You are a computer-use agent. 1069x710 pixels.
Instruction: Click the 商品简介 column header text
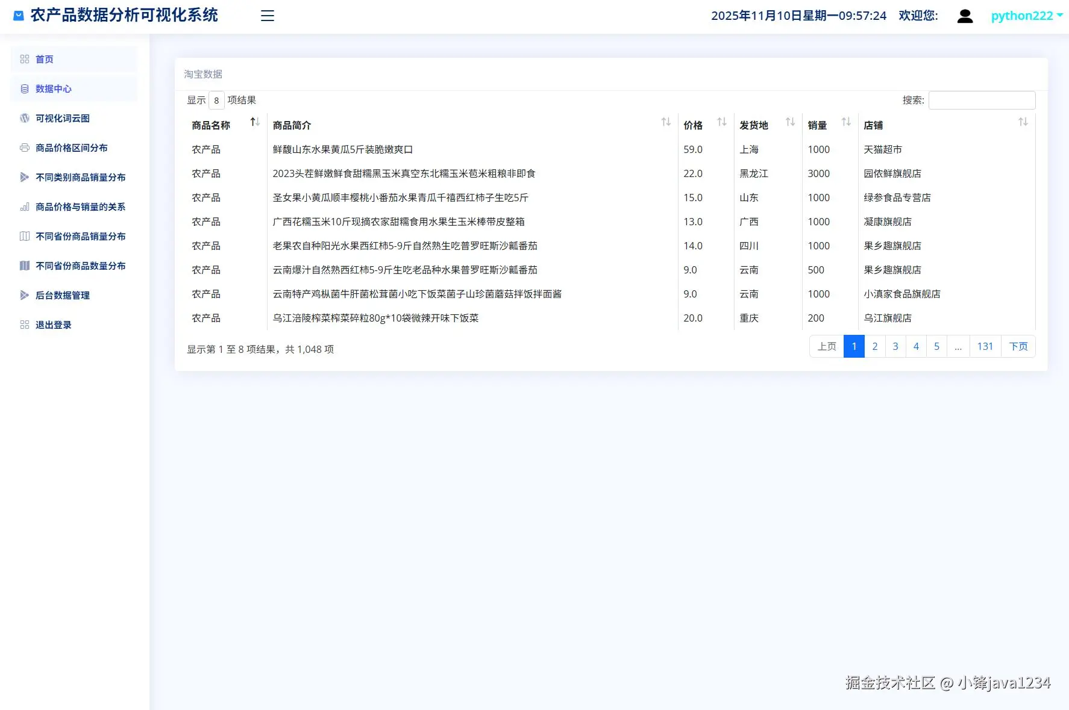point(292,125)
